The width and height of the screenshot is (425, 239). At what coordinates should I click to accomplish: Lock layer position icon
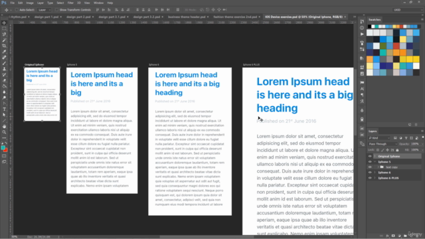pyautogui.click(x=387, y=150)
